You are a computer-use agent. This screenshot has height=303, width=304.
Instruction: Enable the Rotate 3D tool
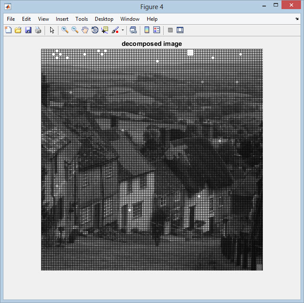pos(95,30)
